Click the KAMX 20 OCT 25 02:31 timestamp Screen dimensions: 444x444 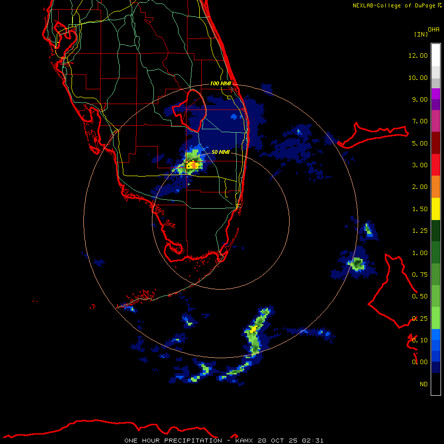(279, 441)
